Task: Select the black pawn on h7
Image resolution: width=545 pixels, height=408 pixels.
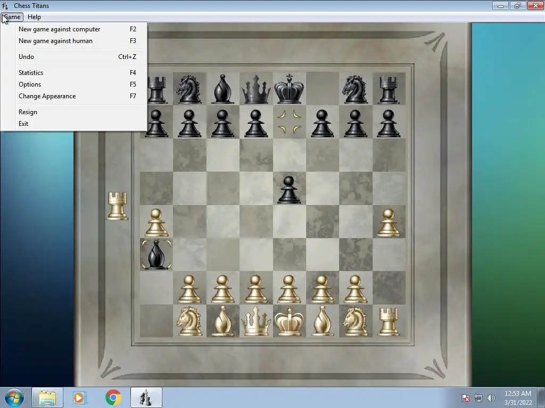Action: (x=389, y=123)
